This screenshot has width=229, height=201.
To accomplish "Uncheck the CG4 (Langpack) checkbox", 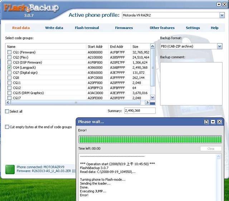I will coord(9,67).
